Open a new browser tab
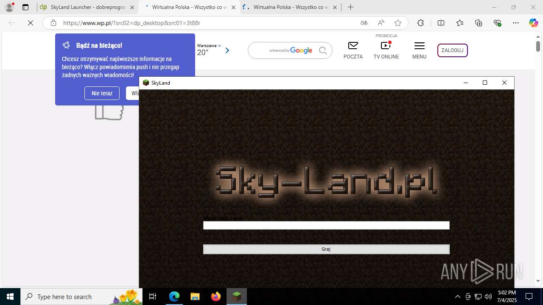The height and width of the screenshot is (305, 543). tap(350, 7)
